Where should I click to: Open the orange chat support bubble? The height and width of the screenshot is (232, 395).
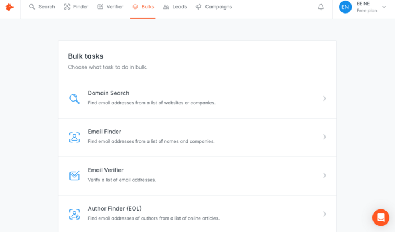tap(381, 217)
